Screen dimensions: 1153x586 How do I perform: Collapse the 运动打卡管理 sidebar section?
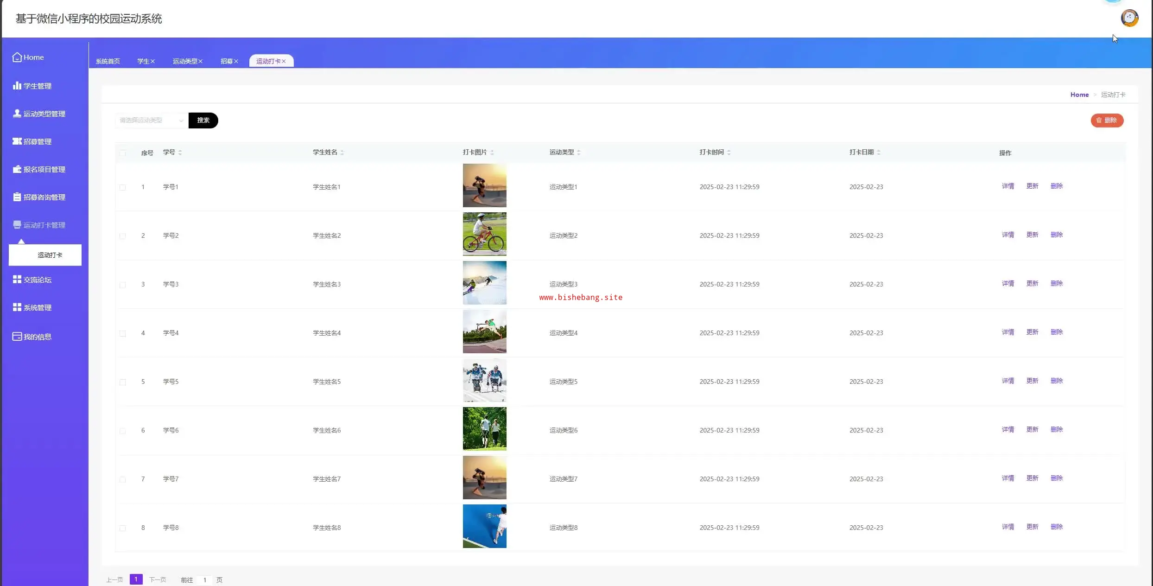click(44, 225)
